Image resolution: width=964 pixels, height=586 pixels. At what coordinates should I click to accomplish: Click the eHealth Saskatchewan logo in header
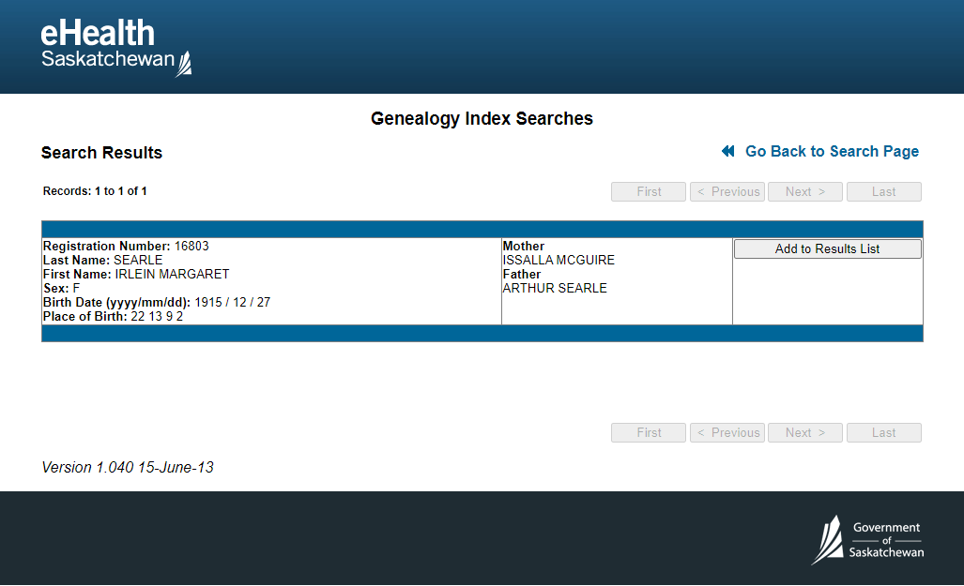pyautogui.click(x=115, y=47)
